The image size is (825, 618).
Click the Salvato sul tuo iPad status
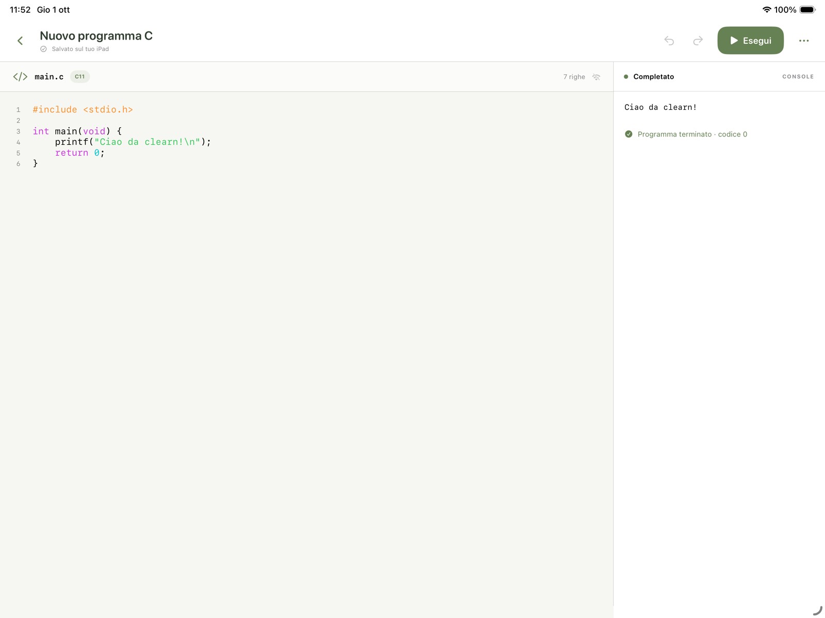click(80, 49)
